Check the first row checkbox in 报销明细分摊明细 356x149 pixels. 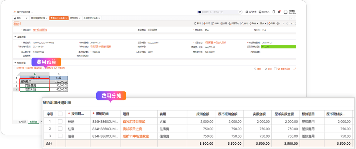(60, 121)
